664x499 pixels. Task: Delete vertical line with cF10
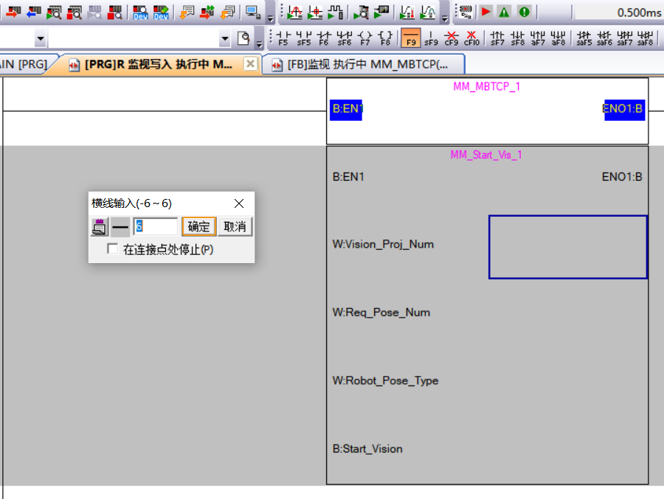(x=471, y=38)
